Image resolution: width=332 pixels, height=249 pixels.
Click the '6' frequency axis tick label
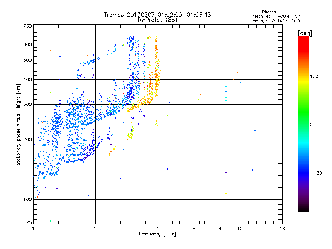coord(194,229)
